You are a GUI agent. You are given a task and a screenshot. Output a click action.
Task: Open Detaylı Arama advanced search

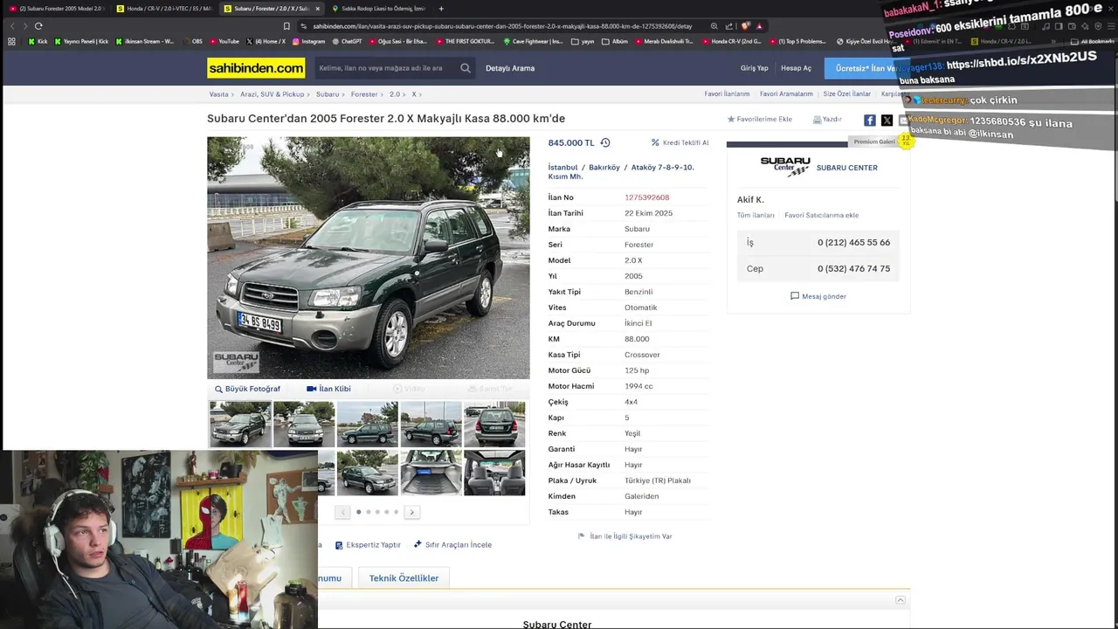pyautogui.click(x=510, y=68)
